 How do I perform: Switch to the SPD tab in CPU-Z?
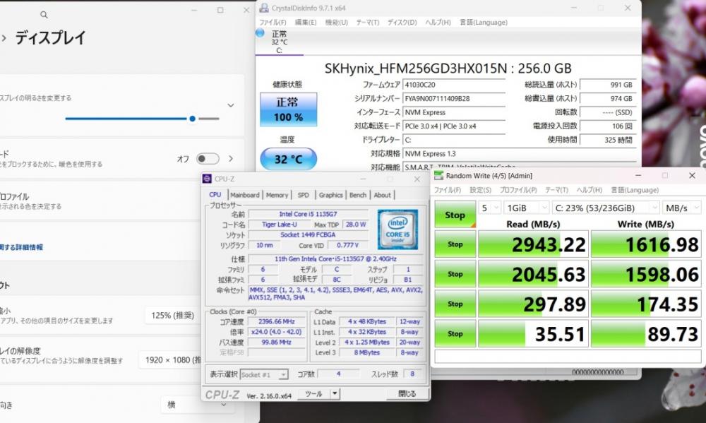[304, 195]
